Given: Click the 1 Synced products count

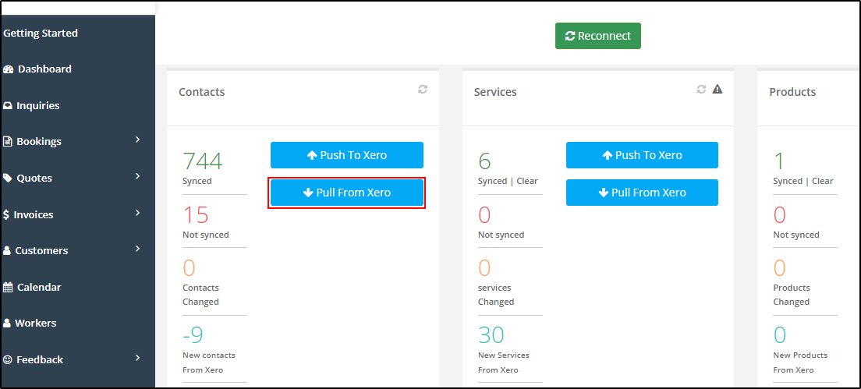Looking at the screenshot, I should coord(778,161).
